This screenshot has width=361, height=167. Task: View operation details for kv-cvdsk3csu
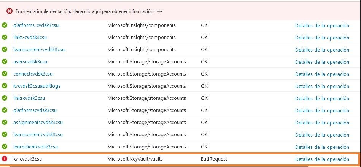[x=322, y=159]
